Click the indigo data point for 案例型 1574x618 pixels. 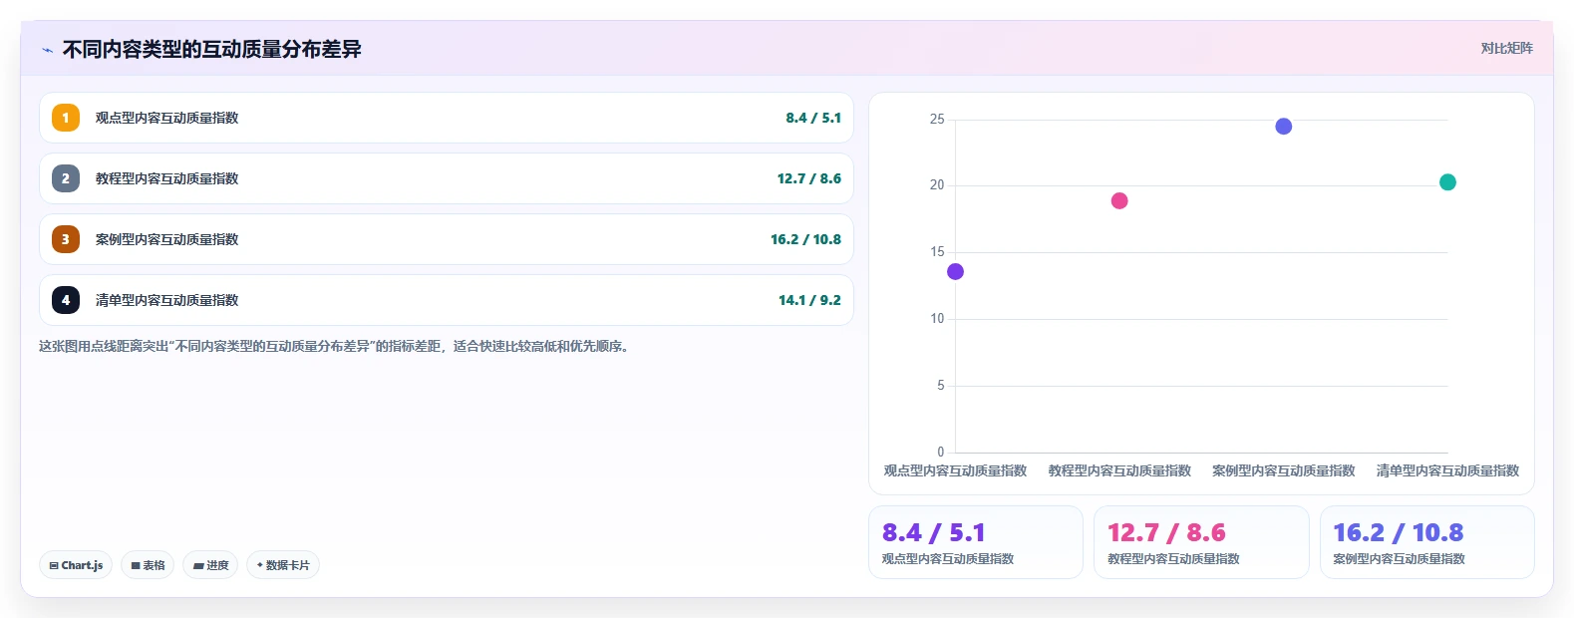(1284, 127)
